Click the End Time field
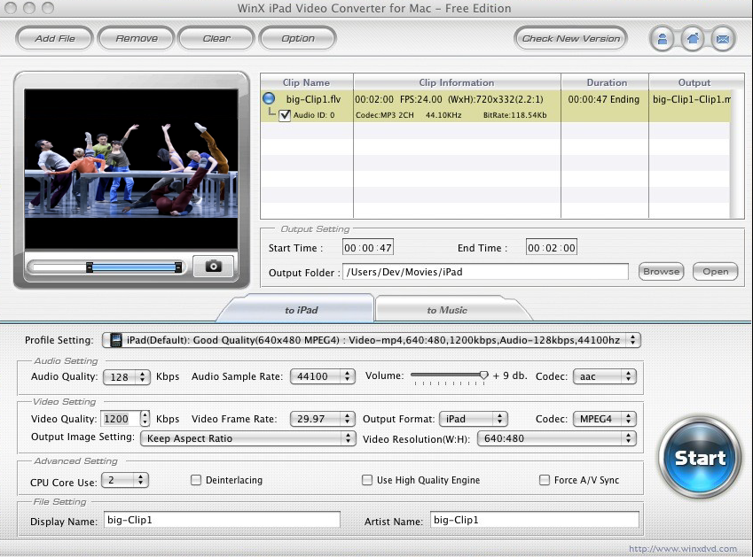The width and height of the screenshot is (753, 557). tap(552, 247)
